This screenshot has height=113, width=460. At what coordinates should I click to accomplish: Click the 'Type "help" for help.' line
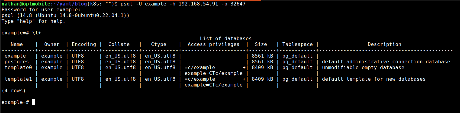[x=34, y=21]
